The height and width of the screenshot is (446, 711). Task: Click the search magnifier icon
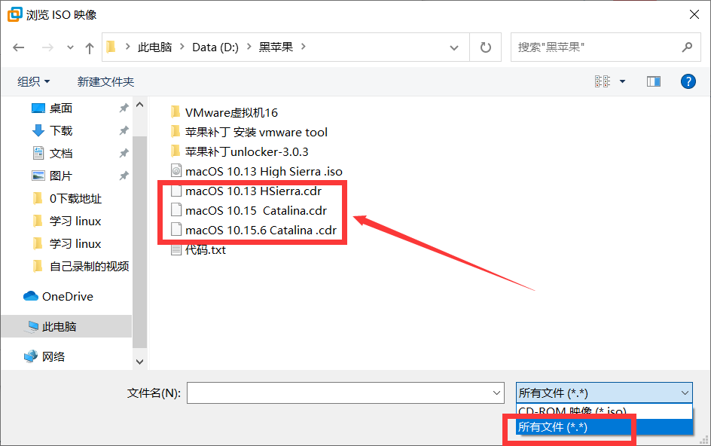687,47
